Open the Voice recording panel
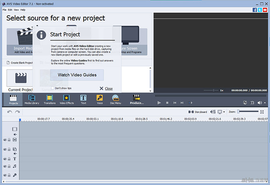The width and height of the screenshot is (270, 185). pos(100,99)
